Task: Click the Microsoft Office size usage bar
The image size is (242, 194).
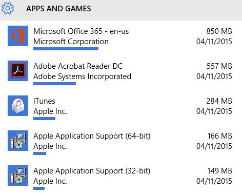Action: point(66,49)
